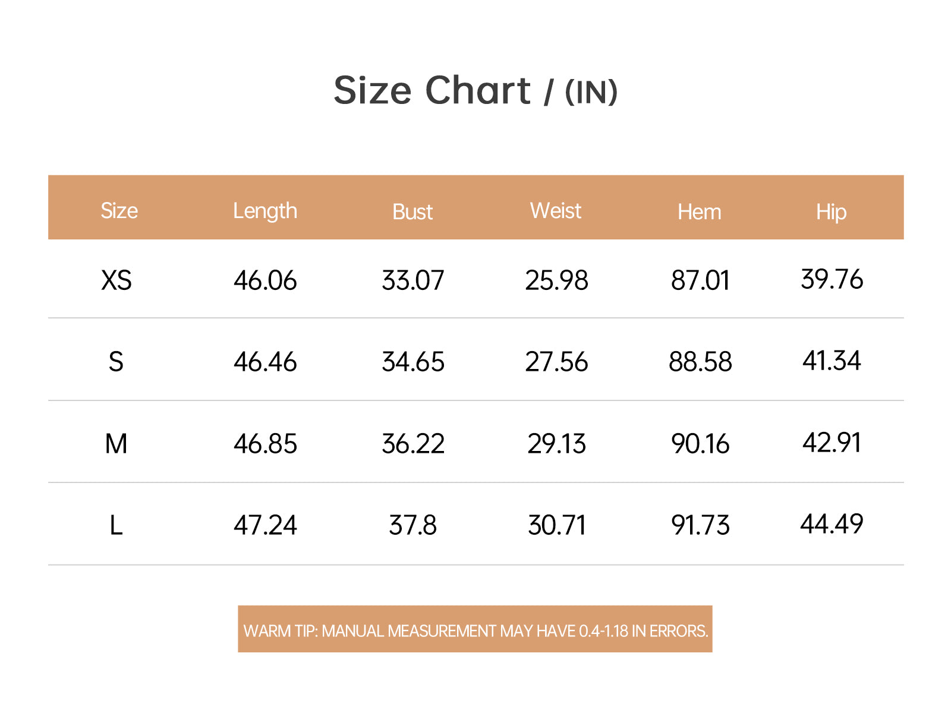Viewport: 951px width, 713px height.
Task: Select the Hem column header
Action: click(x=700, y=212)
